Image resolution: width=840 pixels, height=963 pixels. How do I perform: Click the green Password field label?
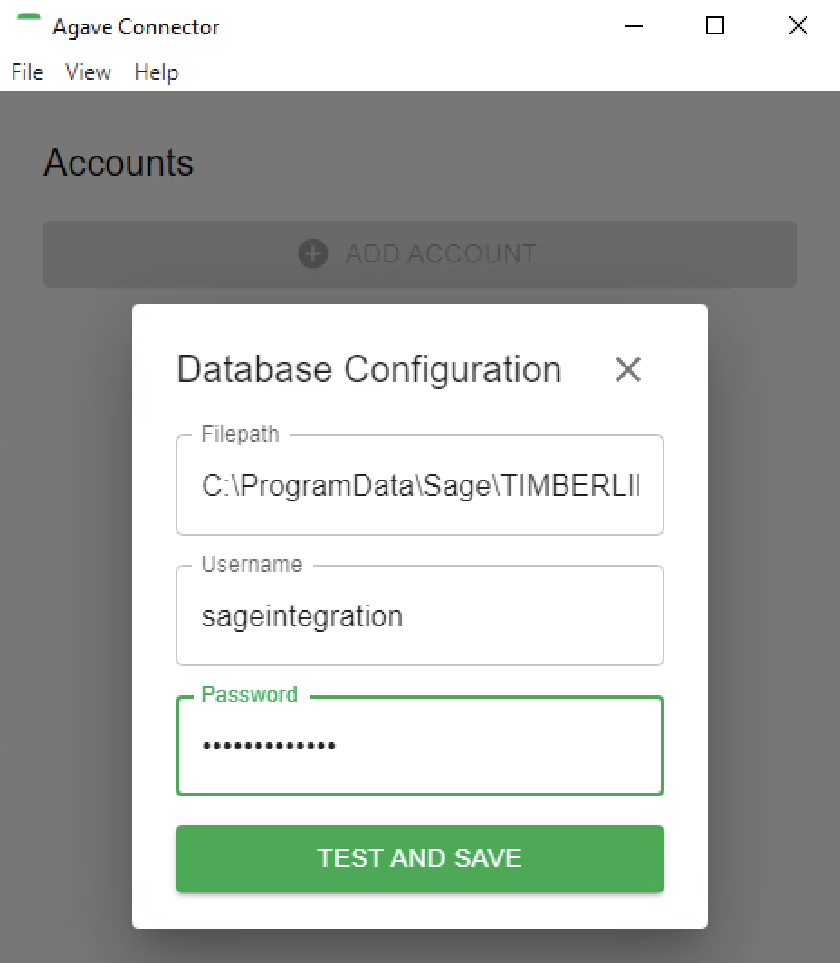pos(249,694)
